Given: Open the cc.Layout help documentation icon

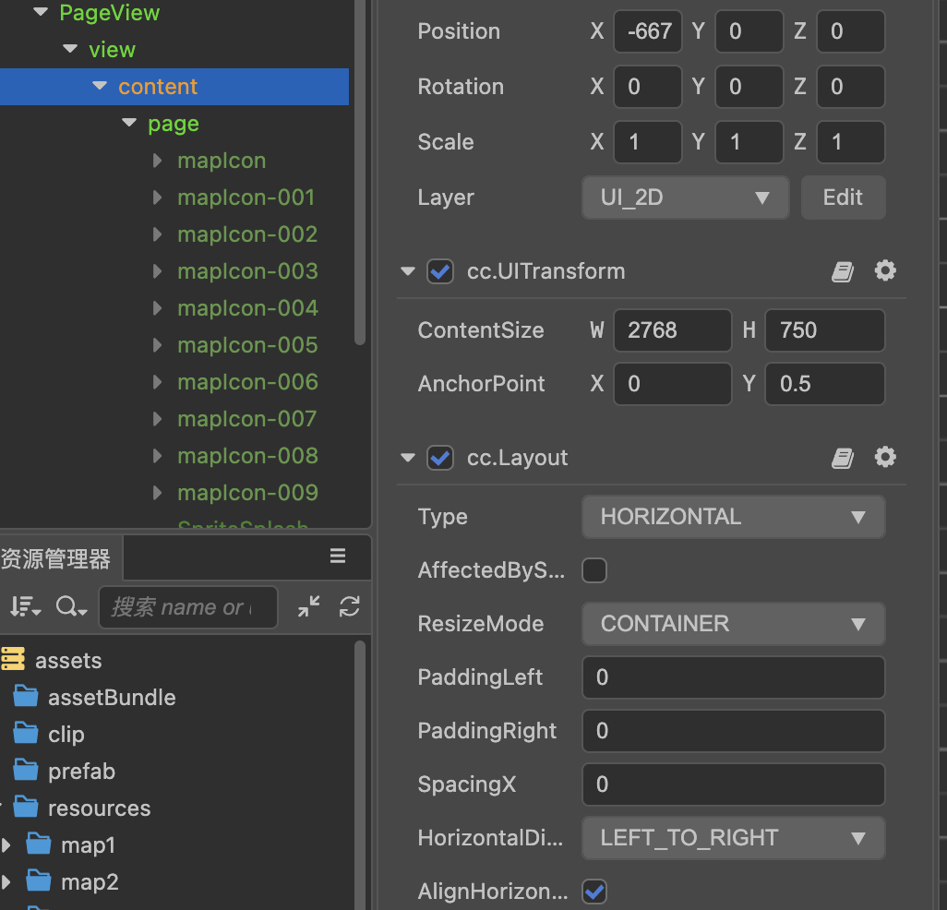Looking at the screenshot, I should 842,458.
